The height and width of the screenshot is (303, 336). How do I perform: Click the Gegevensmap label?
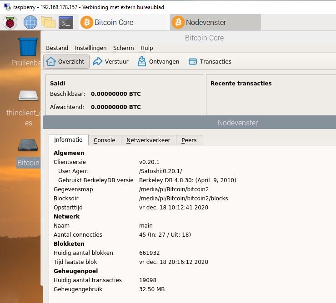click(x=73, y=189)
